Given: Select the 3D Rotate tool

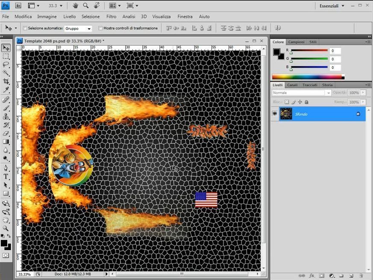Looking at the screenshot, I should (6, 203).
